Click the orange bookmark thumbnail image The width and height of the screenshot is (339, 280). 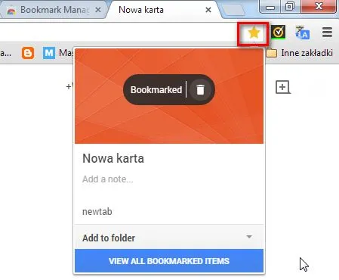[x=169, y=96]
